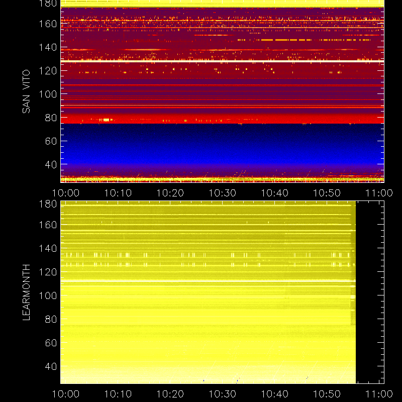402x402 pixels.
Task: Click the 80 tick label on Learmonth axis
Action: click(51, 319)
